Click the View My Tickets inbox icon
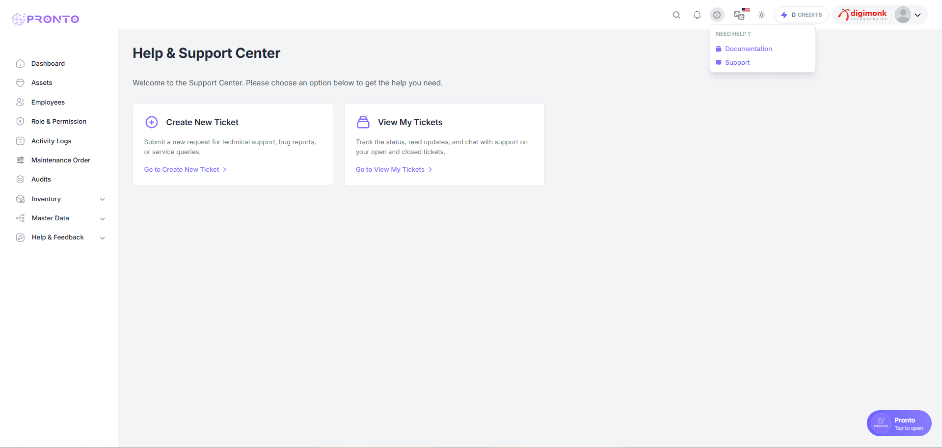The image size is (942, 448). [363, 122]
